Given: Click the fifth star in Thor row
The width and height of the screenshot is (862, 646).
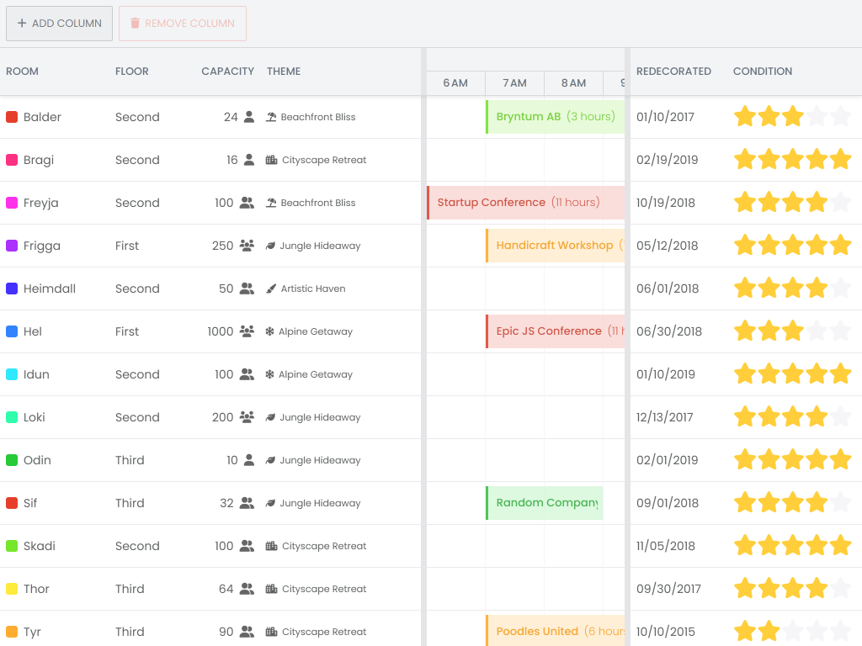Looking at the screenshot, I should [841, 588].
